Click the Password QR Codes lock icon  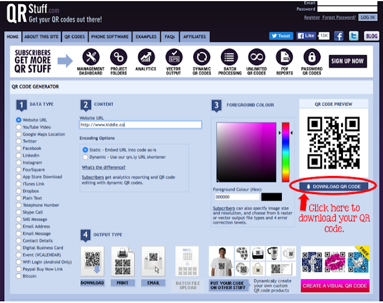pyautogui.click(x=312, y=57)
